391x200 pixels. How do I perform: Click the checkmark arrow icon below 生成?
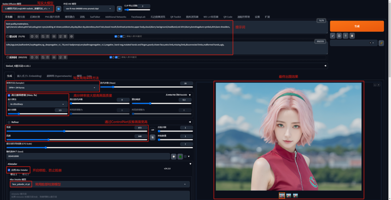click(333, 36)
